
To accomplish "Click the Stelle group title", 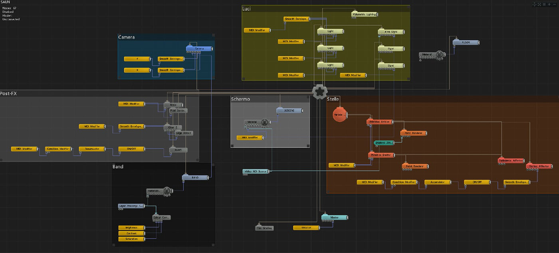I will coord(333,99).
